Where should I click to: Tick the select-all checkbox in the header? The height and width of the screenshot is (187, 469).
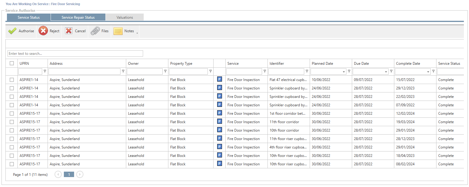(12, 63)
